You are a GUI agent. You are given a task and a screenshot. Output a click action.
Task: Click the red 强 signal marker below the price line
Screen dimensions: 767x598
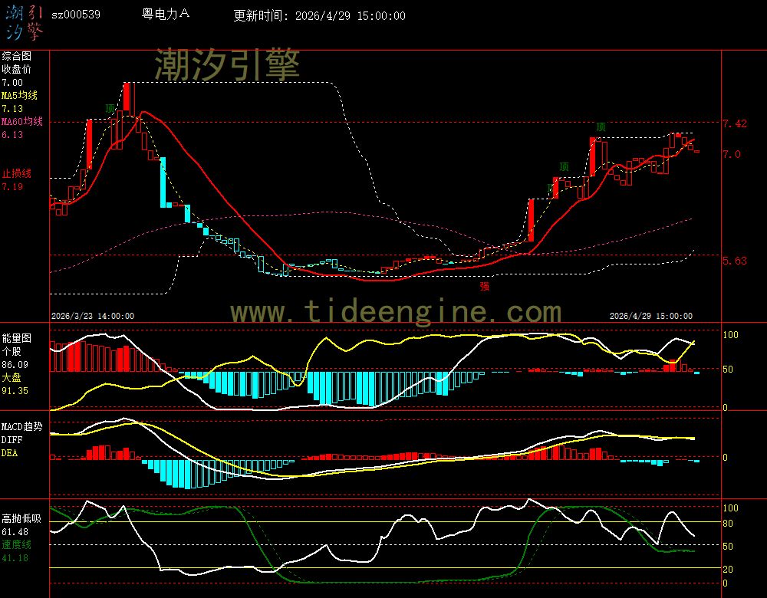coord(484,286)
